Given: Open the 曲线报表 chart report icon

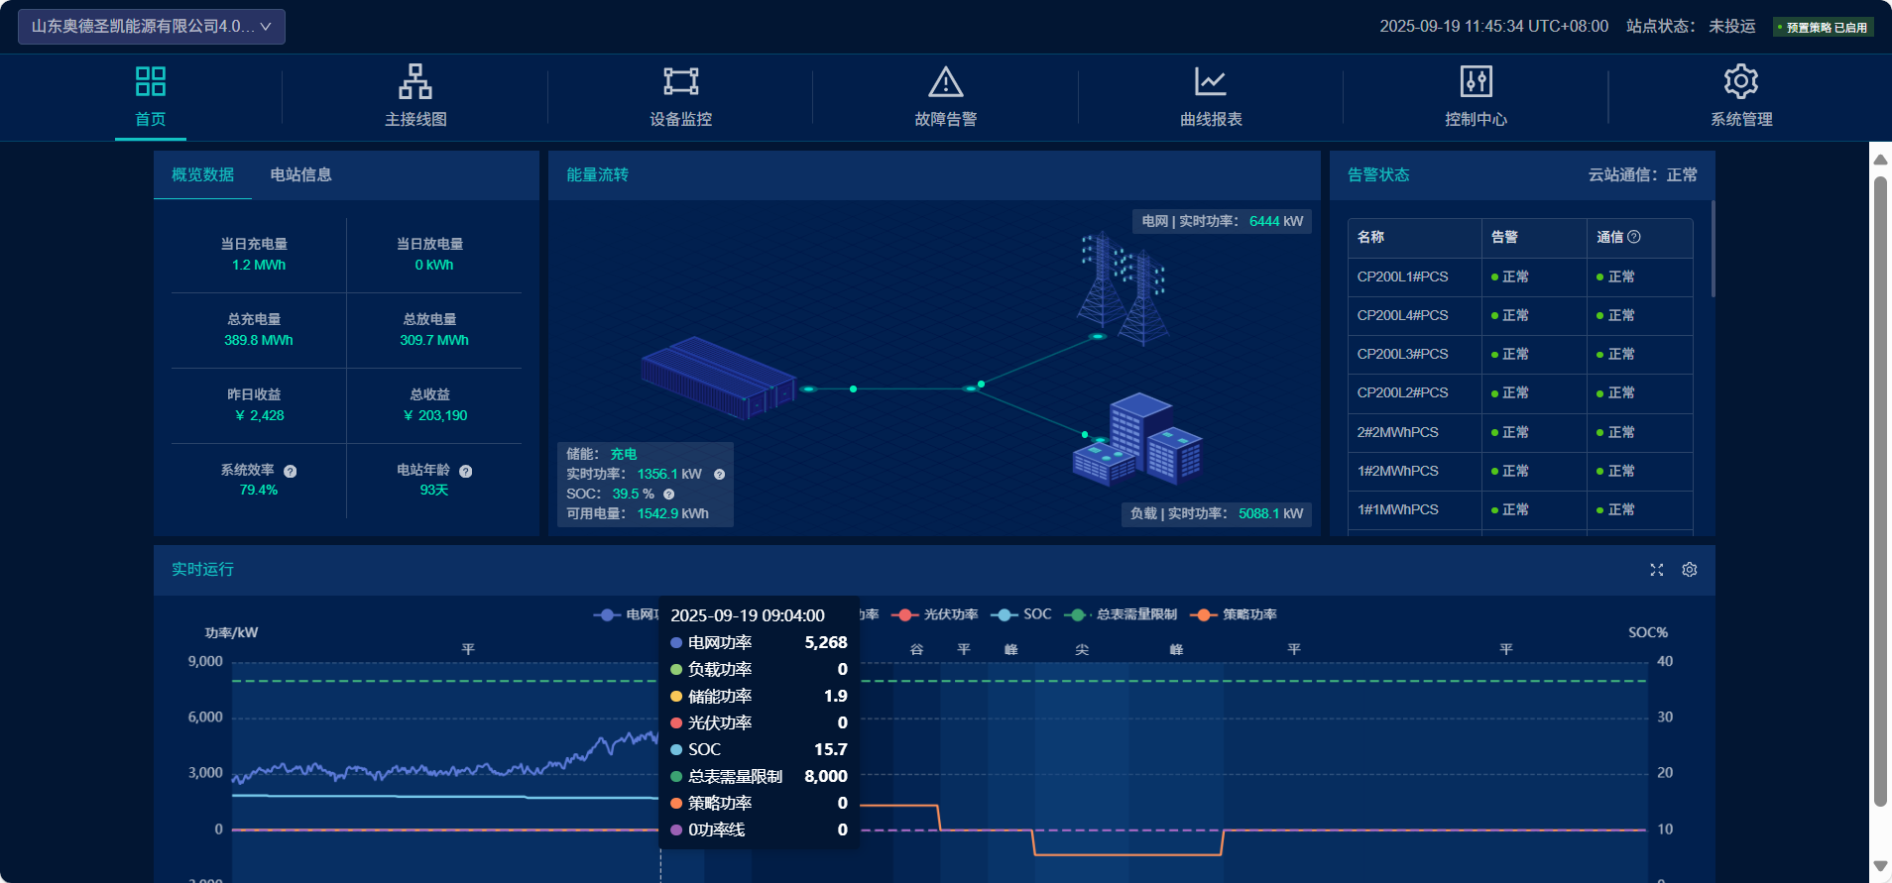Looking at the screenshot, I should [x=1210, y=82].
